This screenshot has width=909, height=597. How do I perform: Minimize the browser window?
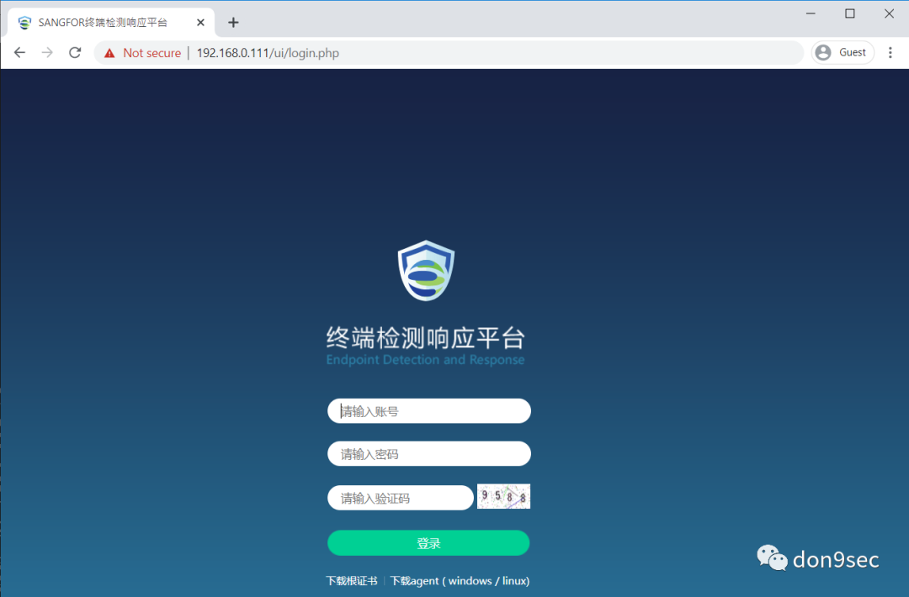pyautogui.click(x=811, y=13)
